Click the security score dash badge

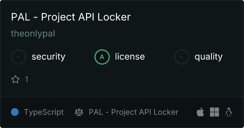point(19,57)
